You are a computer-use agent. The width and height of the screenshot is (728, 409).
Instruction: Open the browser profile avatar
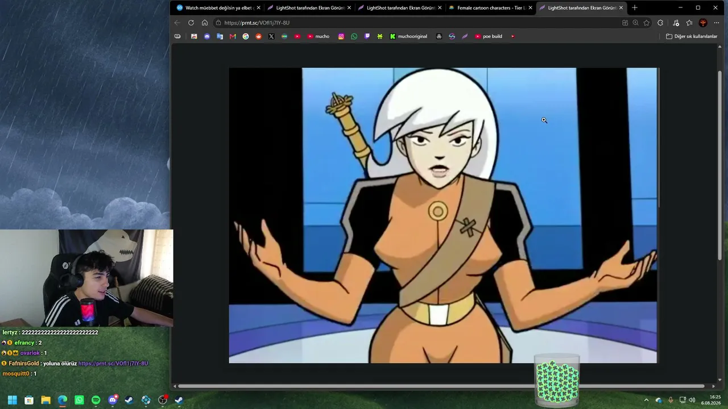coord(703,23)
